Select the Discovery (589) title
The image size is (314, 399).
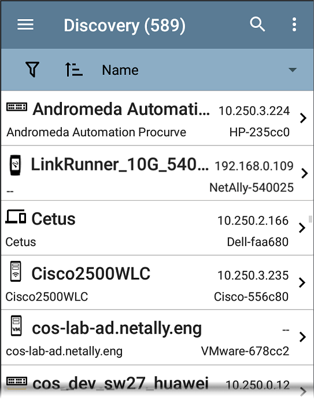[124, 26]
